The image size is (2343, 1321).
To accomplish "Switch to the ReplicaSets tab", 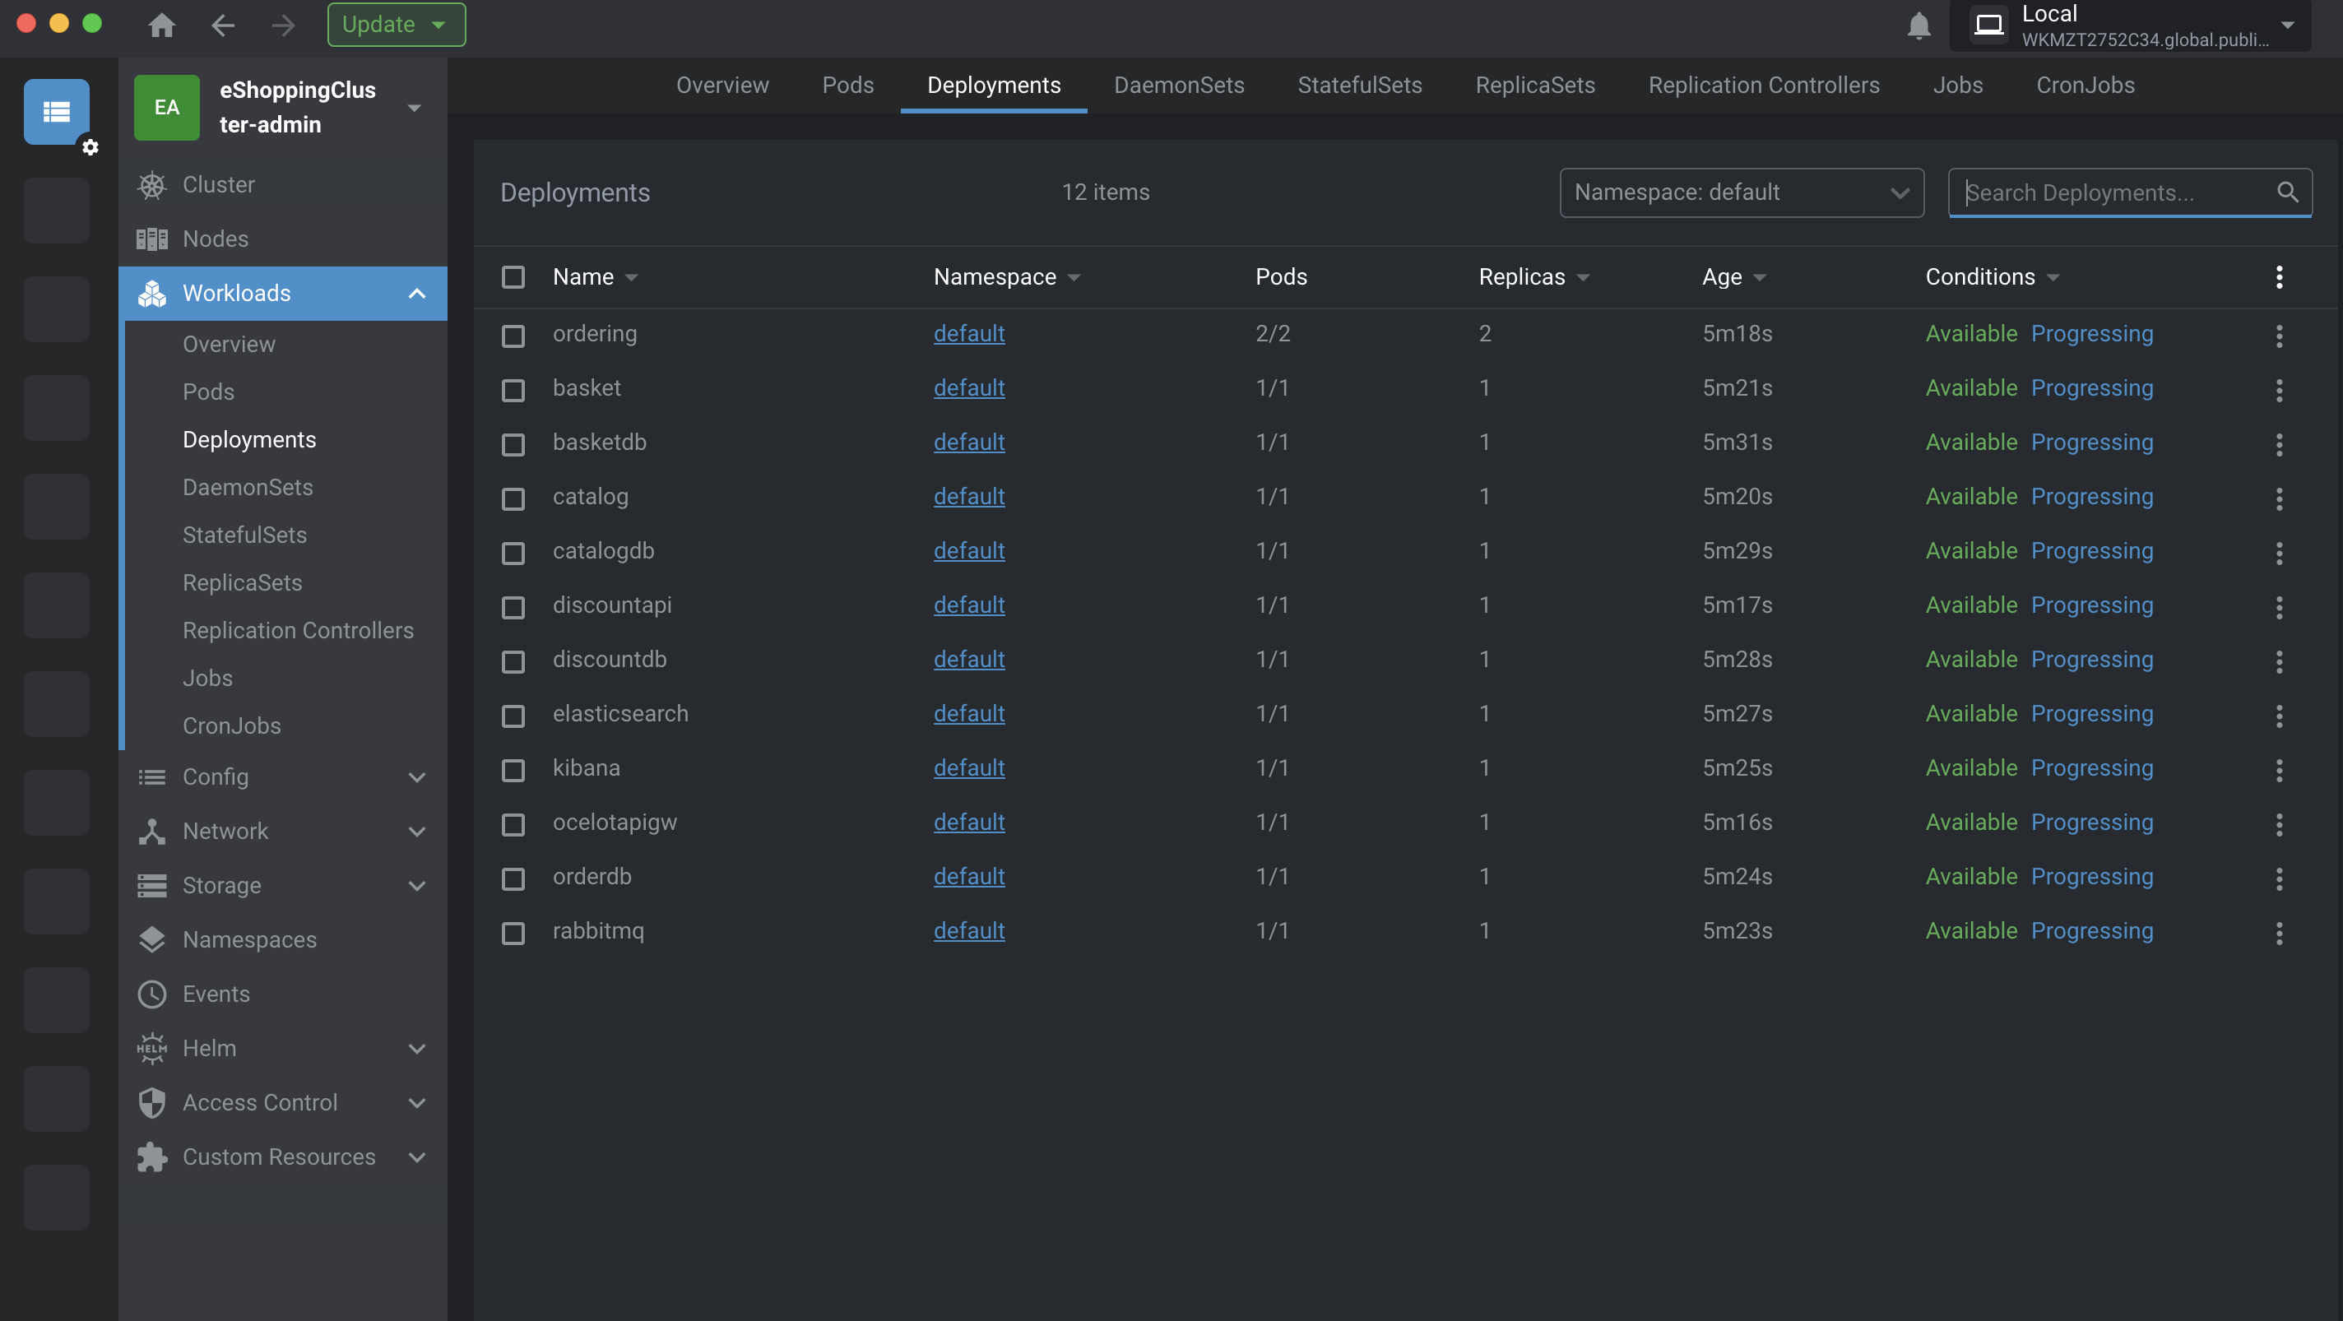I will 1534,85.
